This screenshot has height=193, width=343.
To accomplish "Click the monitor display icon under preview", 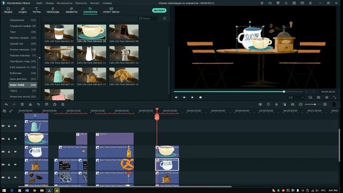I will click(310, 98).
